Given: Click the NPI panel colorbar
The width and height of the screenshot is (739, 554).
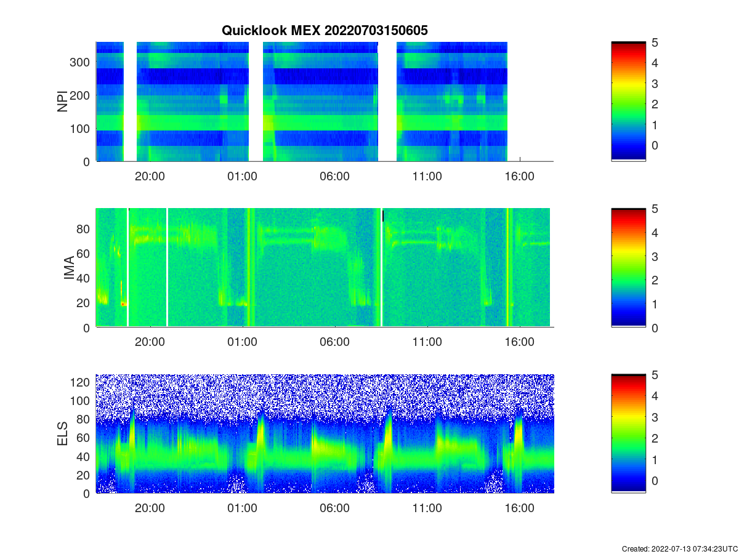Looking at the screenshot, I should click(629, 102).
